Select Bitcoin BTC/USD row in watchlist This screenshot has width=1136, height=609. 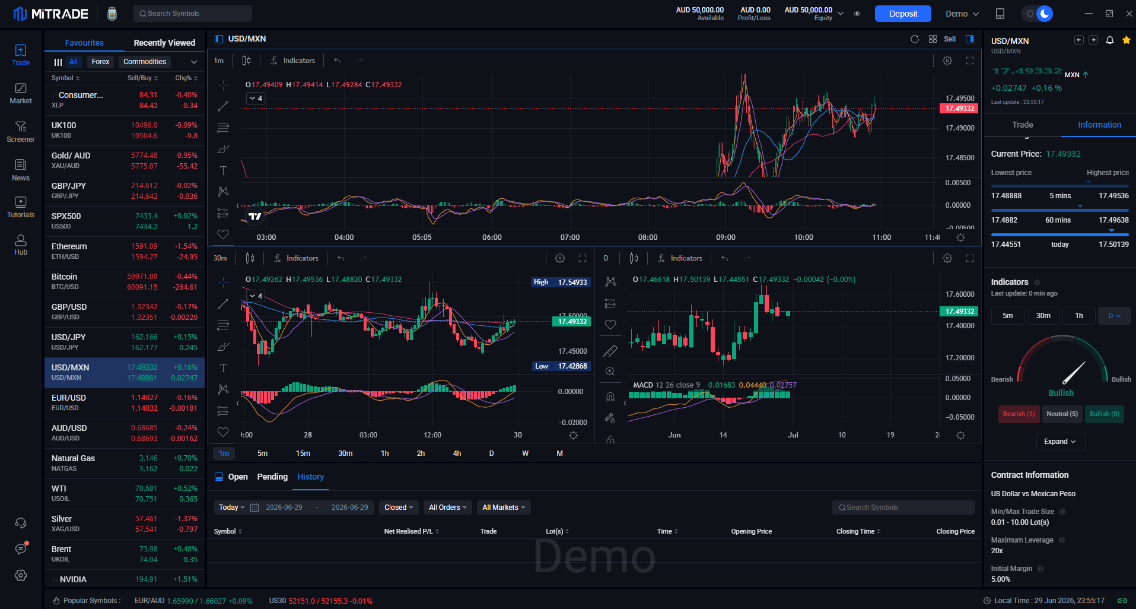point(125,282)
